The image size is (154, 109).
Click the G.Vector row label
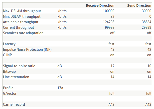tap(10, 93)
